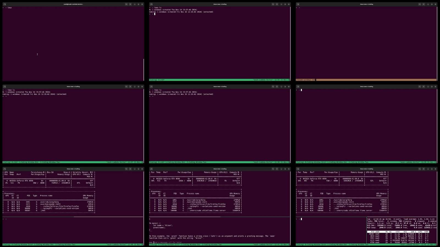Click search icon in noah@noah-Lambda-Vector terminal title bar
The image size is (440, 247).
tap(126, 4)
